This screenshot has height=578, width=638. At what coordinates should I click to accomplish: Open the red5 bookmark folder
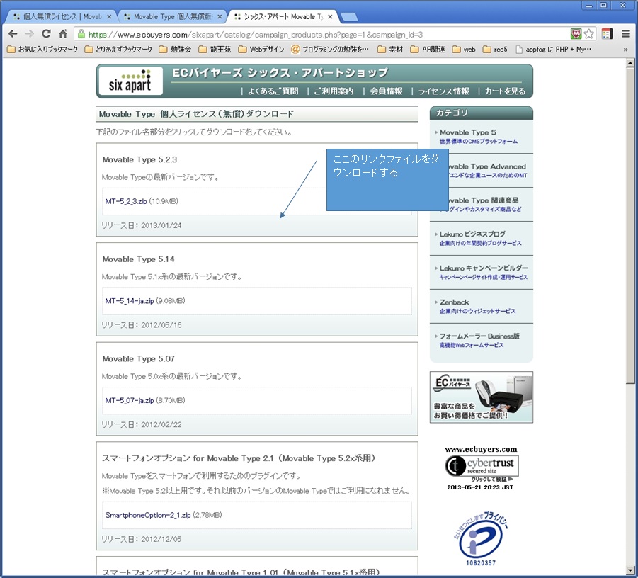495,50
